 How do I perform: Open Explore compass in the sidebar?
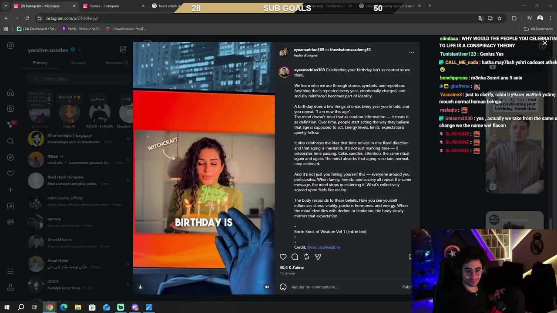tap(10, 157)
